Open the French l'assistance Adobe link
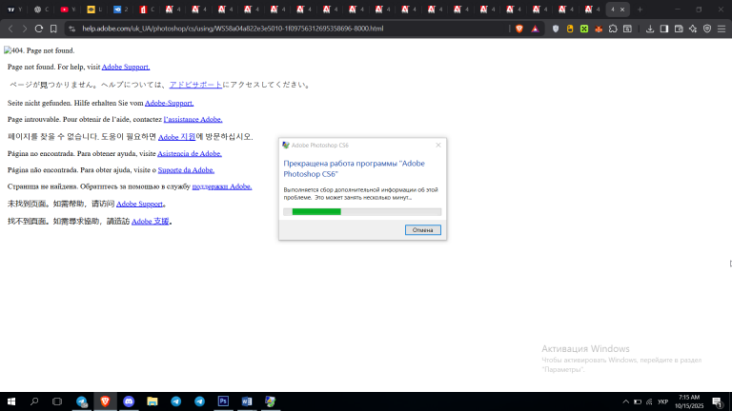Image resolution: width=732 pixels, height=411 pixels. pyautogui.click(x=193, y=119)
